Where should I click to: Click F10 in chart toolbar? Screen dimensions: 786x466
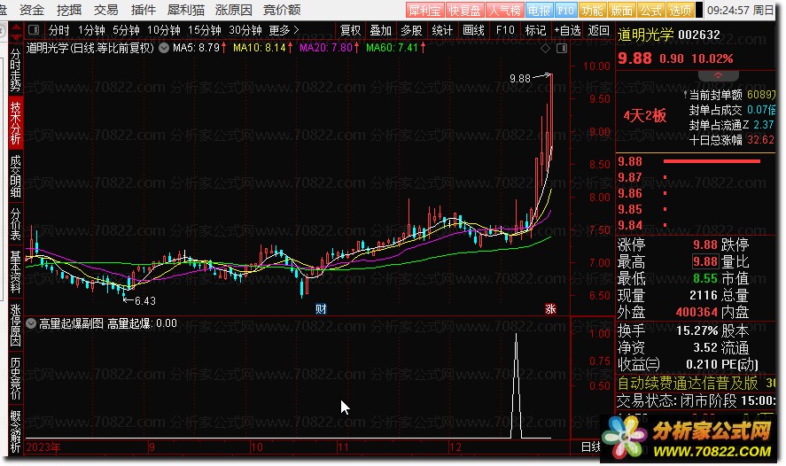pos(505,30)
